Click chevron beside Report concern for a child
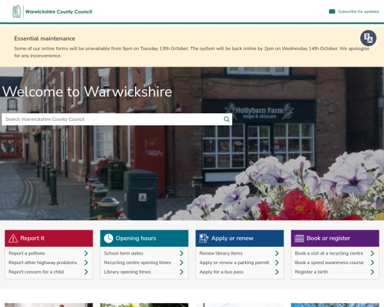This screenshot has height=307, width=384. coord(86,272)
